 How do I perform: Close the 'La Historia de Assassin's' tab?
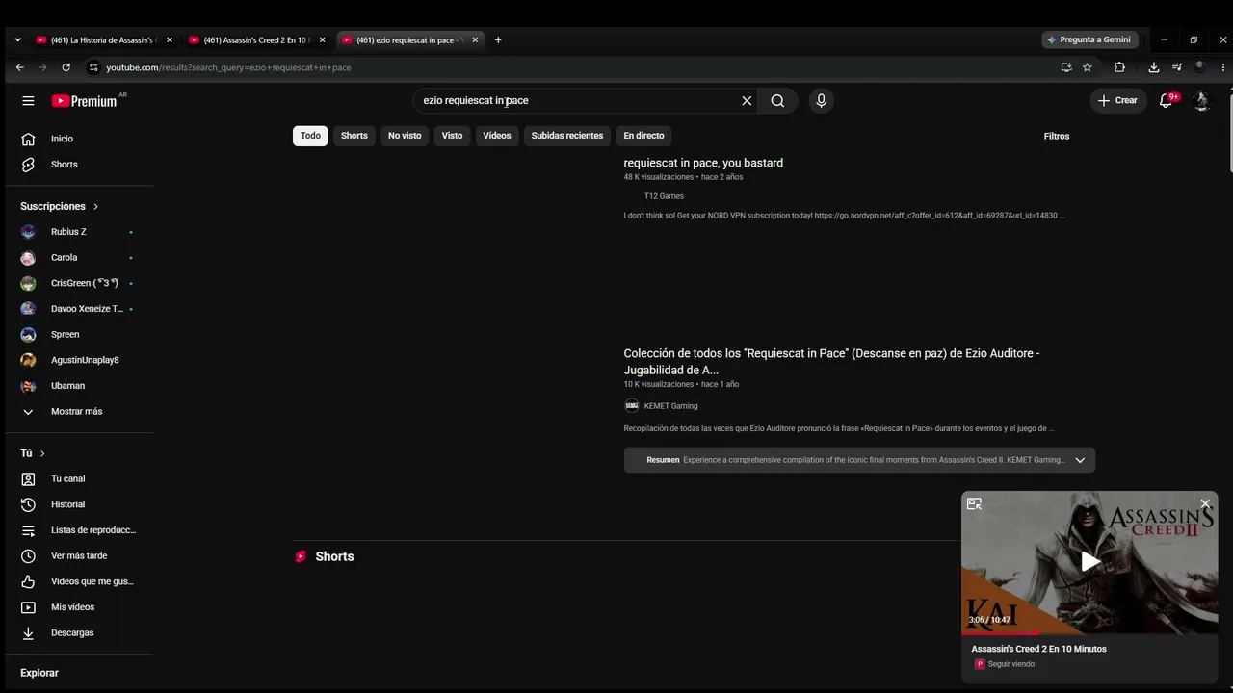[x=170, y=40]
